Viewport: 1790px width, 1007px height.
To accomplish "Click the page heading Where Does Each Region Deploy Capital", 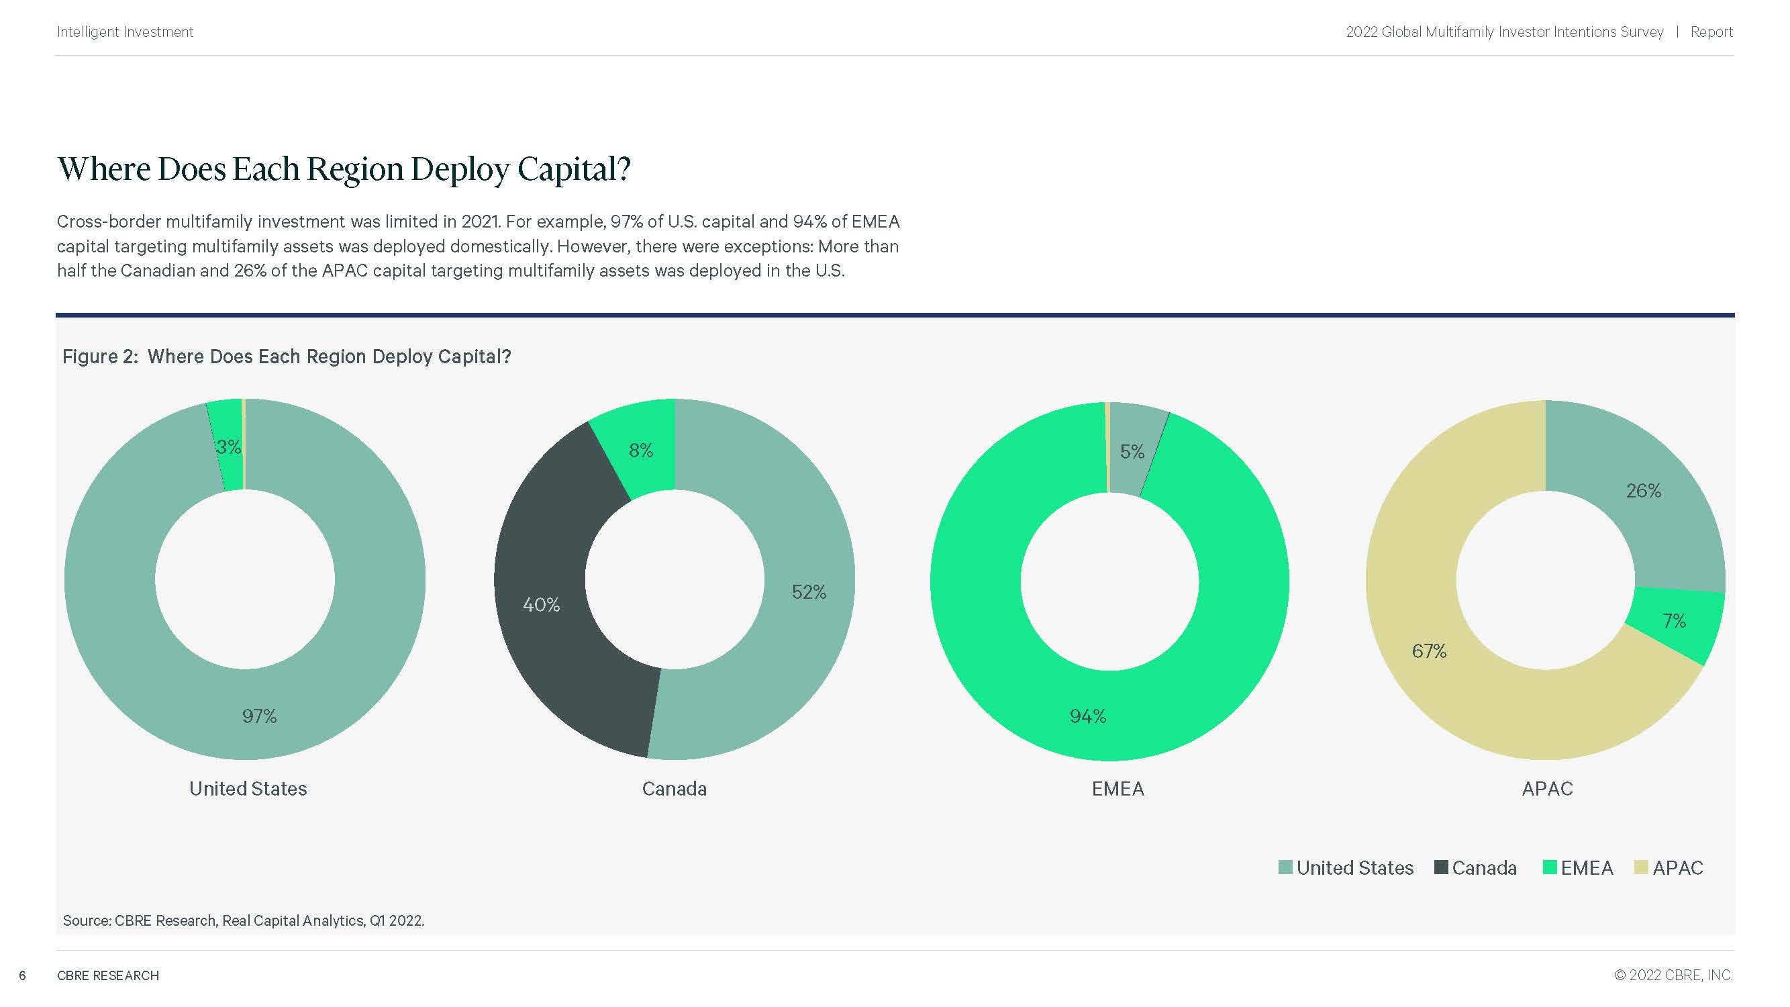I will click(x=344, y=169).
